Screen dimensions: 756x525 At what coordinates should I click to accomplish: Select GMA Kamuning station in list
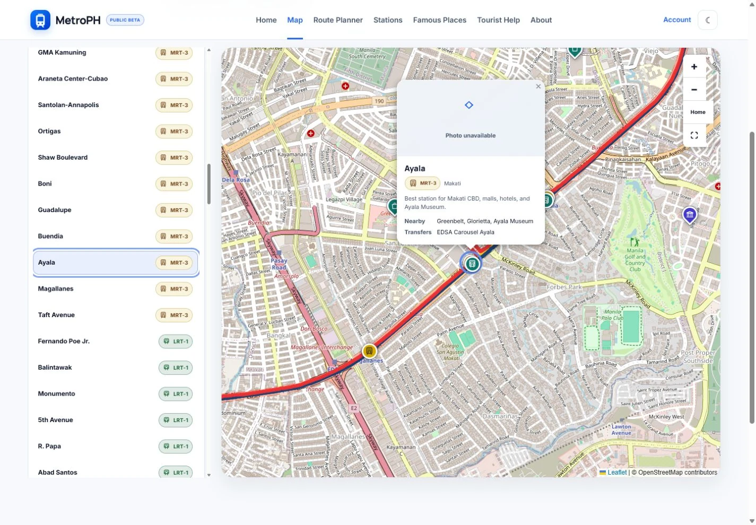[116, 52]
